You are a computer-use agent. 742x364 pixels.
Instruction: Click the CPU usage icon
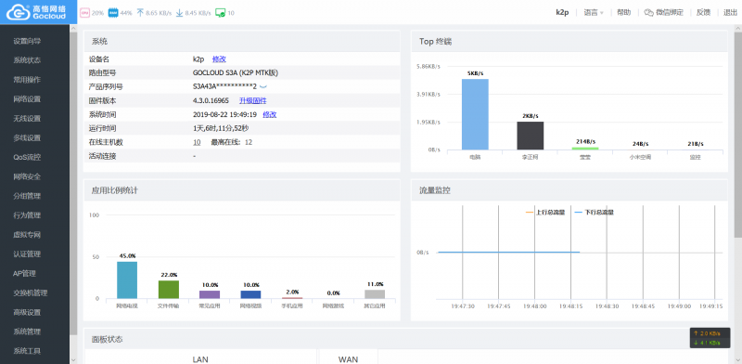pos(84,13)
